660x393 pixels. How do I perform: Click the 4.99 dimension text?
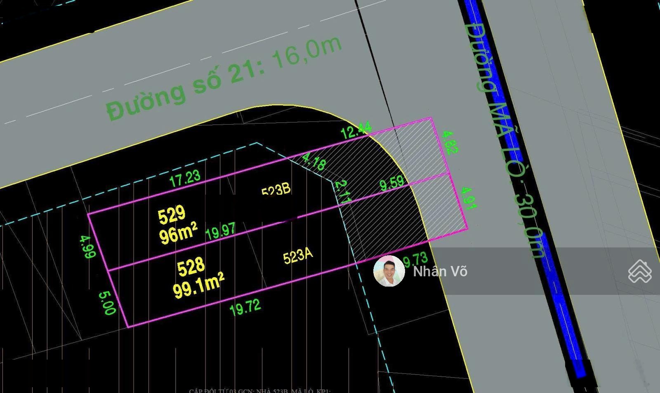coord(87,247)
